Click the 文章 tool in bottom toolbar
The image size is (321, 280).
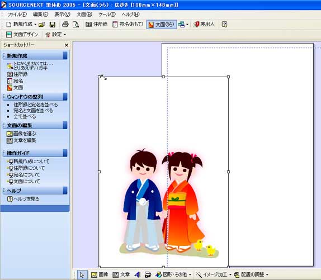coord(121,274)
